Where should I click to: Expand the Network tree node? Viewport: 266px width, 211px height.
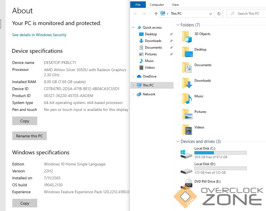click(133, 94)
